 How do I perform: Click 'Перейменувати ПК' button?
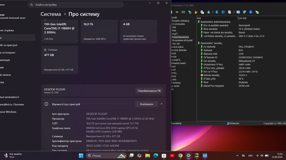[149, 91]
